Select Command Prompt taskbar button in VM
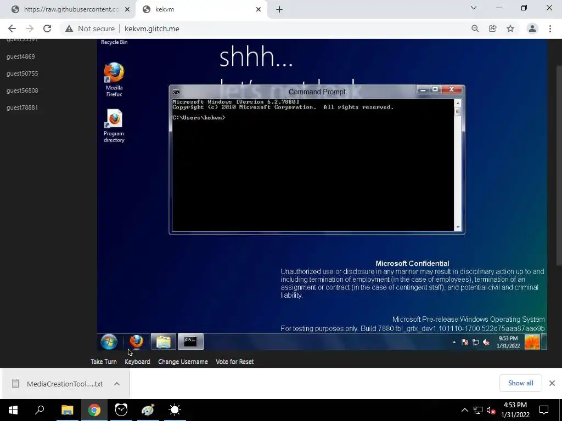Viewport: 562px width, 421px height. [190, 342]
